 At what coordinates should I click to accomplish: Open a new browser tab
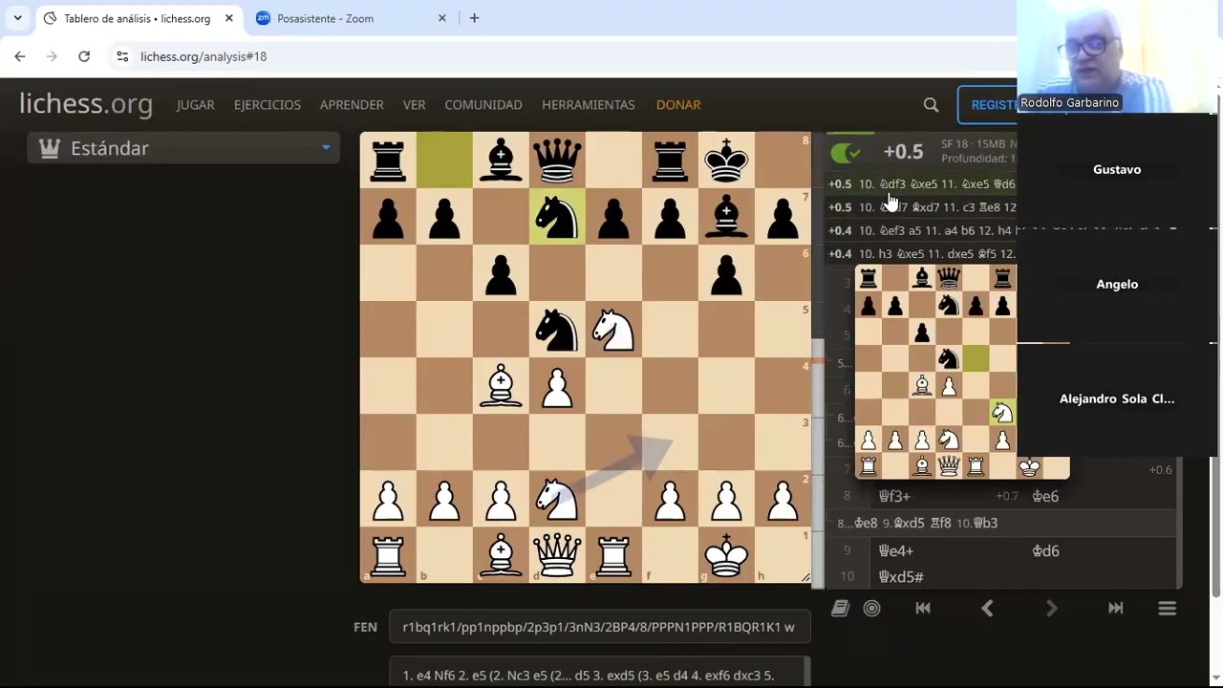[x=474, y=18]
